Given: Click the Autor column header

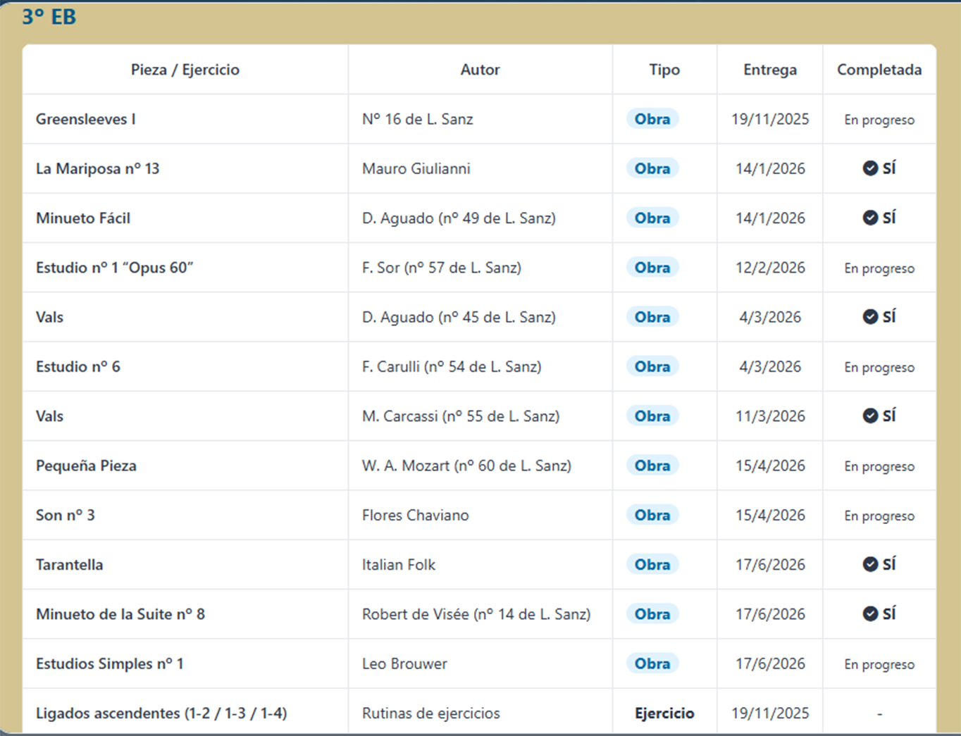Looking at the screenshot, I should 480,70.
